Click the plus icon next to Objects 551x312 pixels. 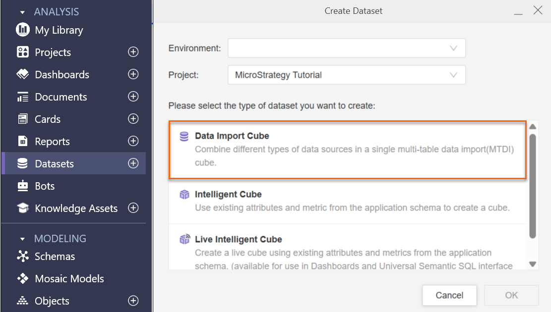(133, 301)
